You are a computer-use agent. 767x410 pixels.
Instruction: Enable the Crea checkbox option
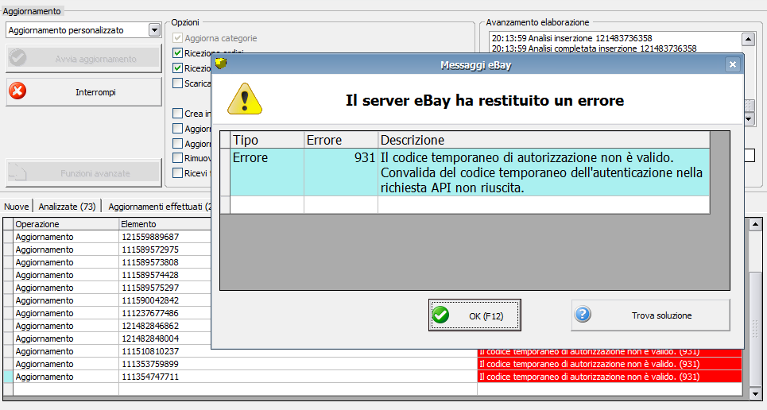pyautogui.click(x=177, y=114)
